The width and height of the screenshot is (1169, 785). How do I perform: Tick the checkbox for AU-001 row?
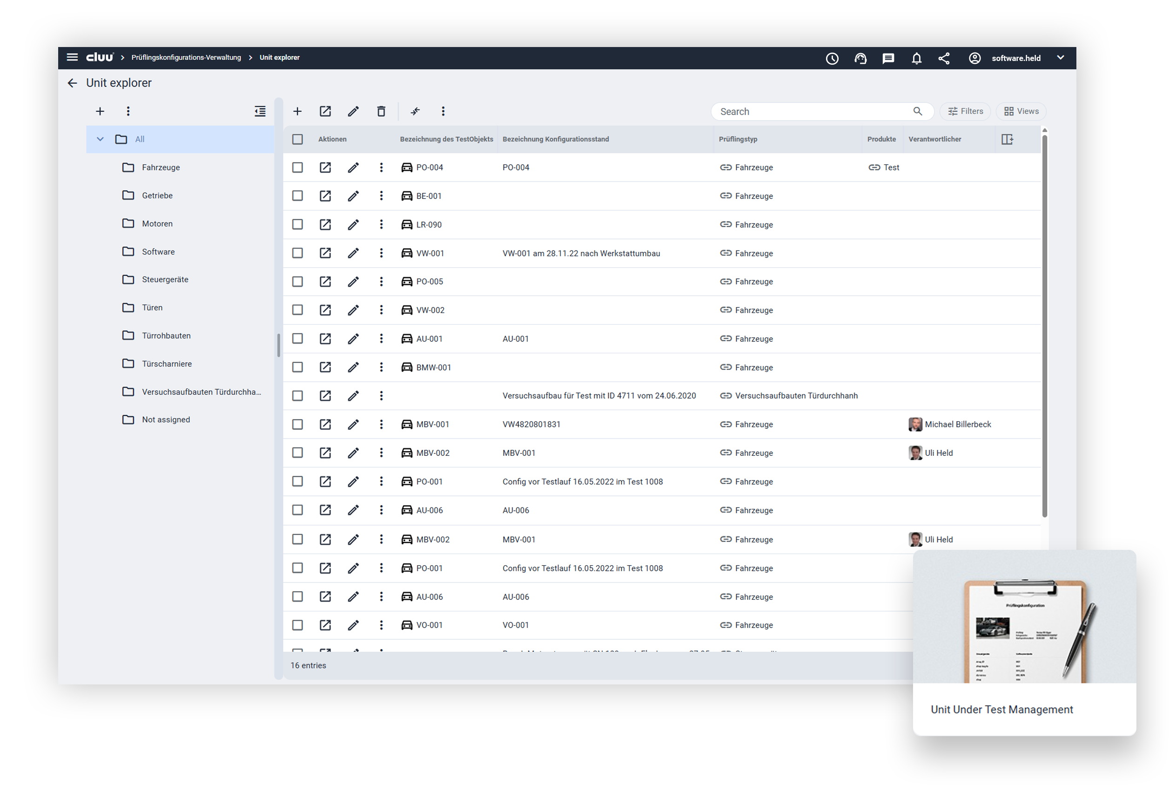pyautogui.click(x=297, y=338)
